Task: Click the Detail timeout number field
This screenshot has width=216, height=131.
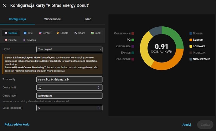Action: point(69,108)
